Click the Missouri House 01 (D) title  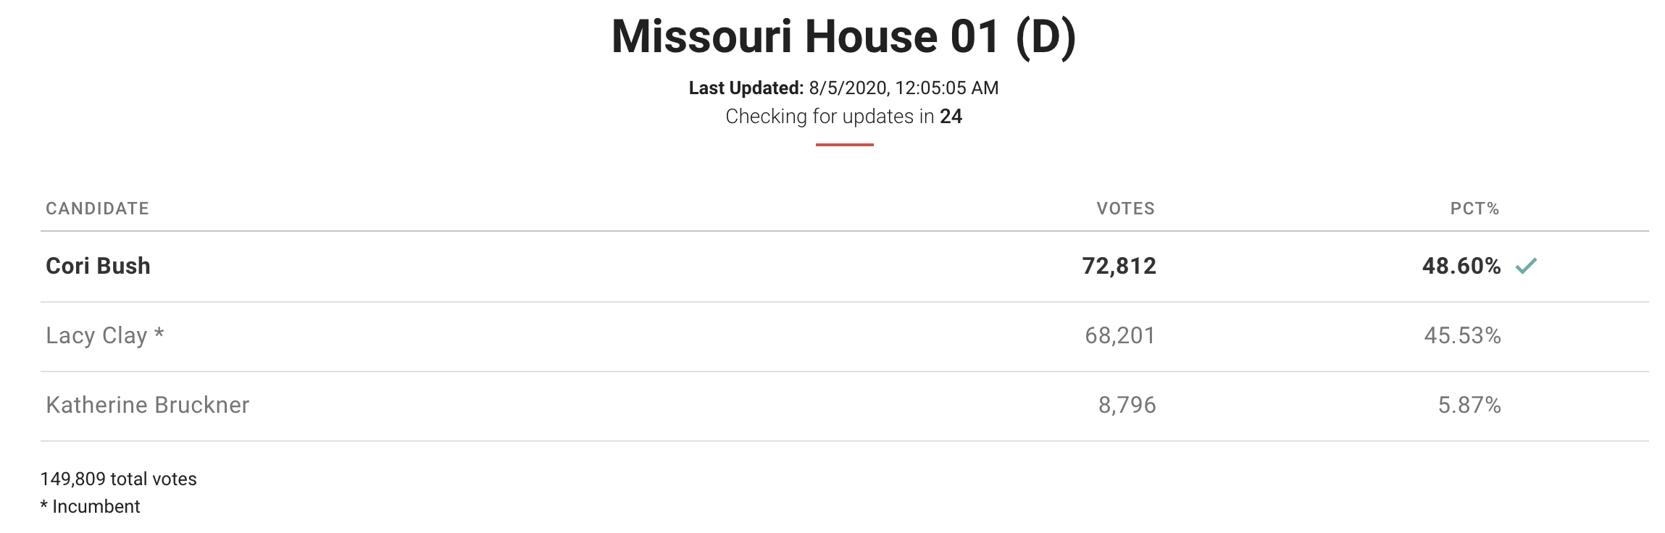(843, 36)
